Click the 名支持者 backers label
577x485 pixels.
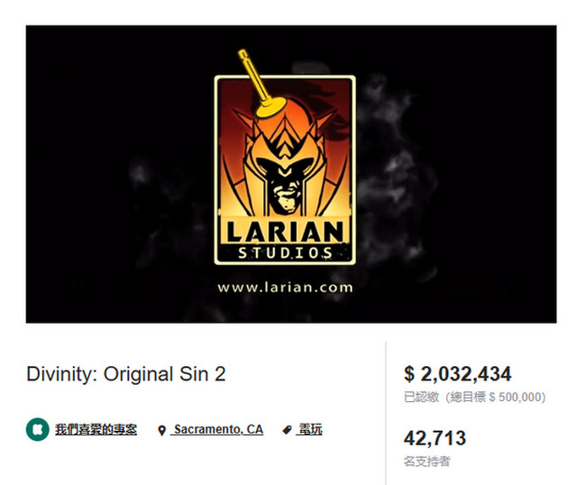[426, 461]
